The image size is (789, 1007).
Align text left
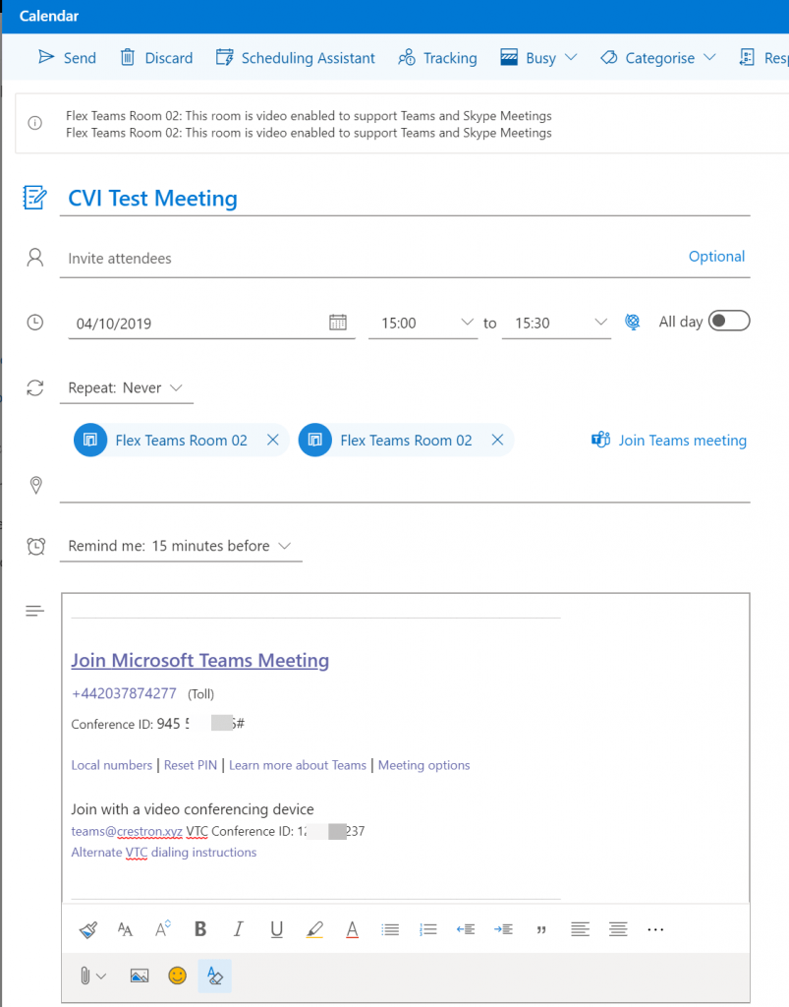[x=580, y=929]
